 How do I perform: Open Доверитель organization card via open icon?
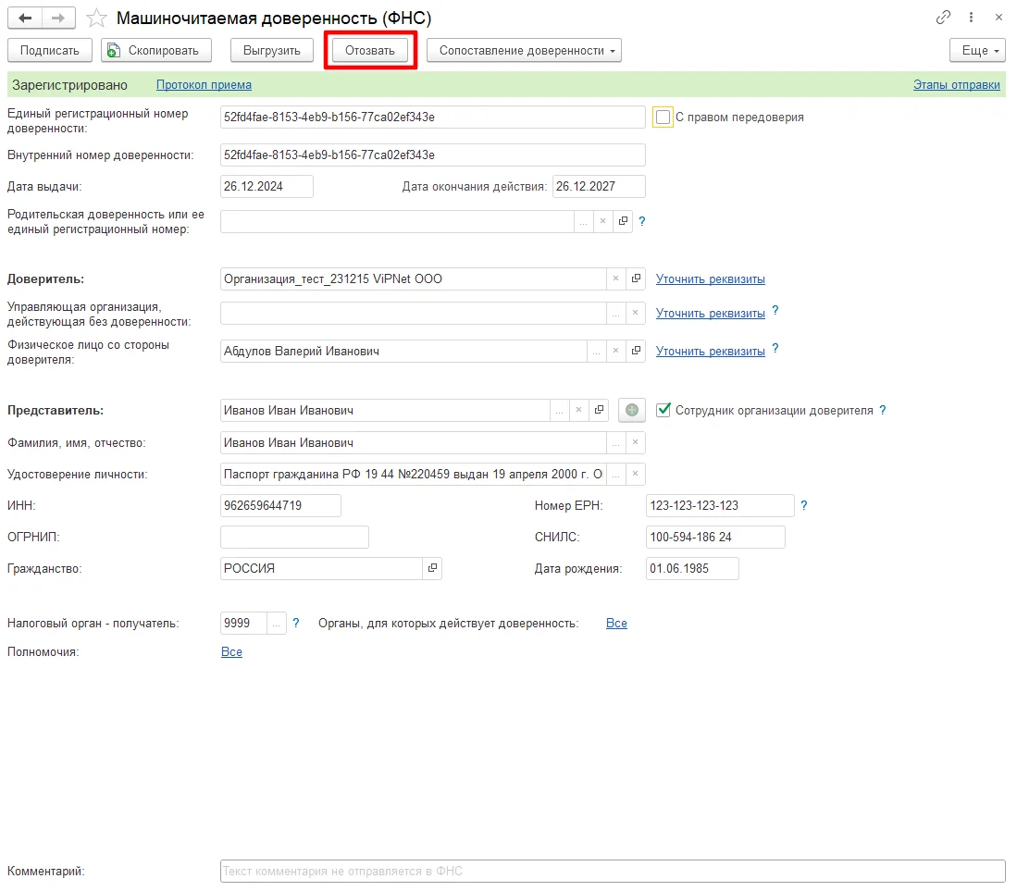coord(636,278)
